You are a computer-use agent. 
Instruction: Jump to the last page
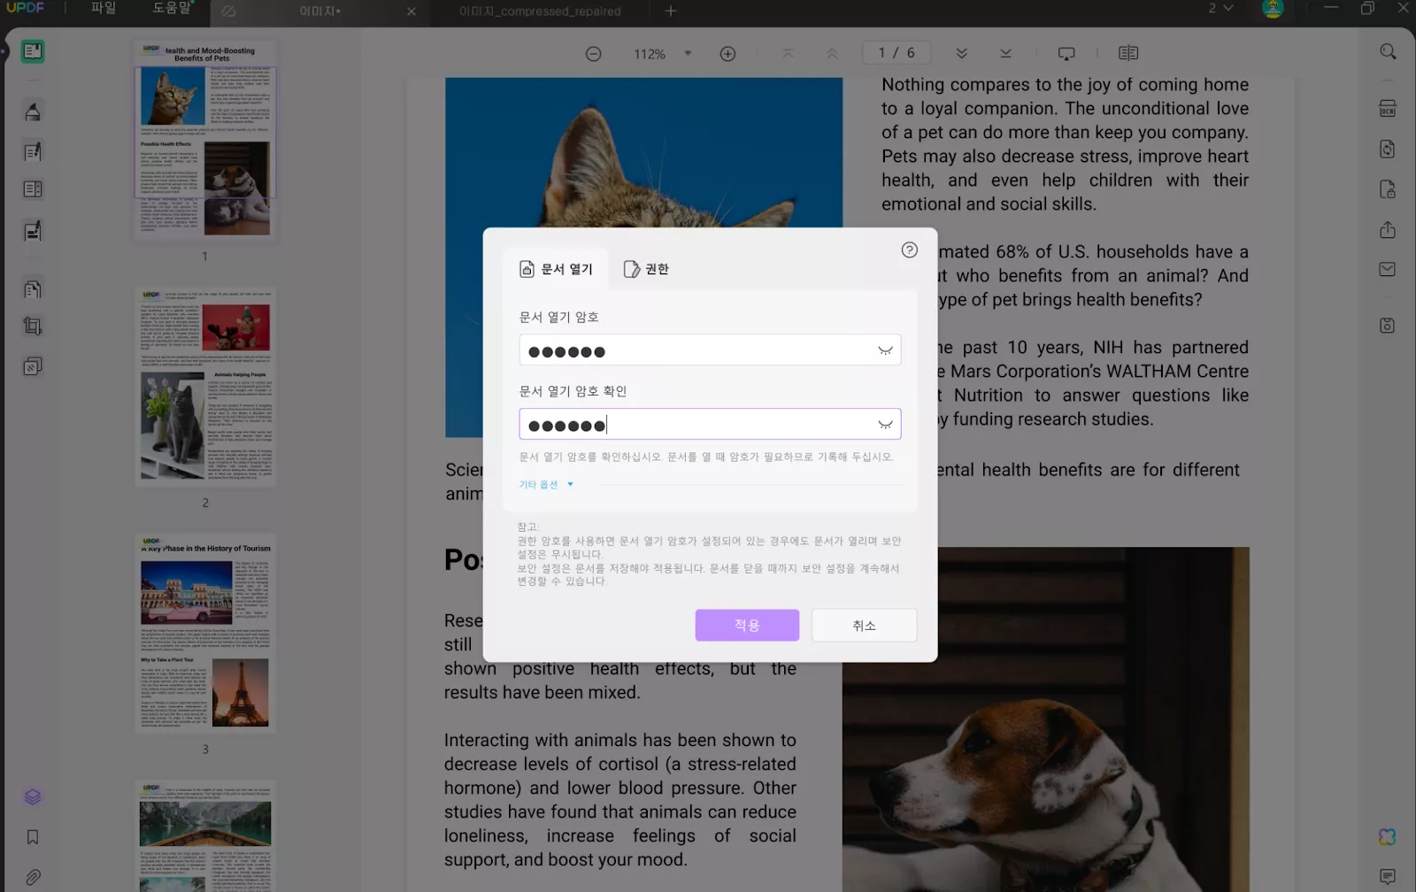coord(1005,53)
